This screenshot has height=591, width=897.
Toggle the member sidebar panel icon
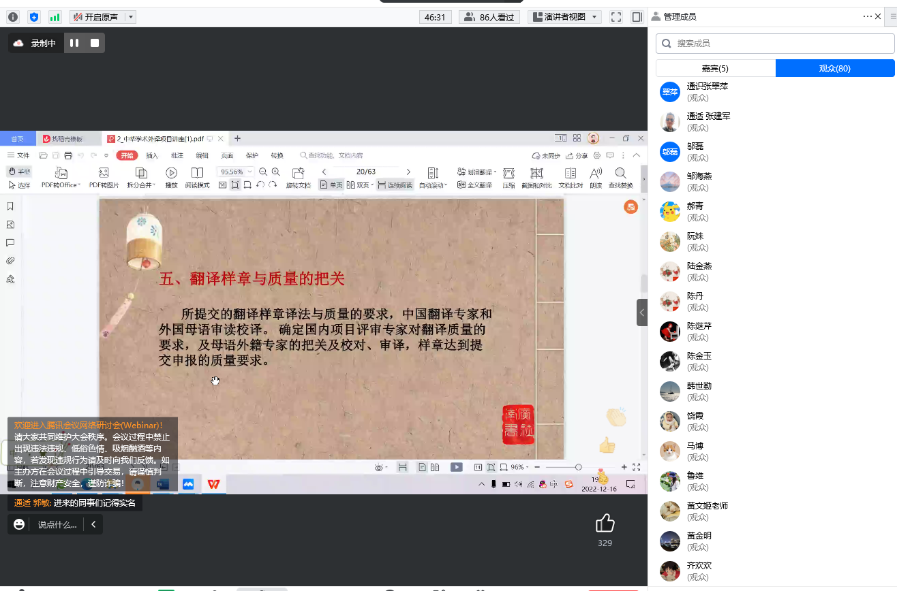637,17
